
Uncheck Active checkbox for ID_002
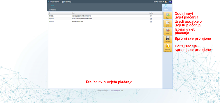tap(151, 19)
